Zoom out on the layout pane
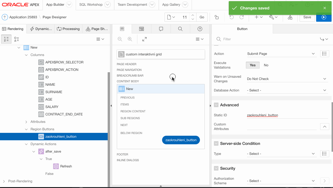This screenshot has width=333, height=188. point(120,39)
